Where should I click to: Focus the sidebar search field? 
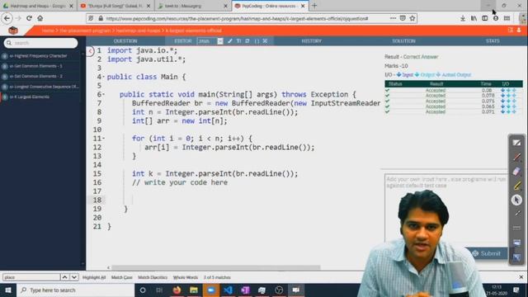click(40, 43)
